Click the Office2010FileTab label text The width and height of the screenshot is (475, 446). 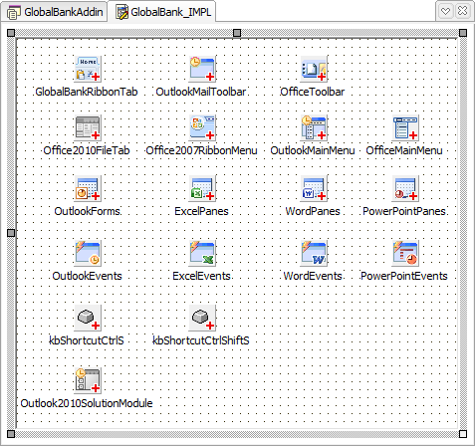coord(87,150)
